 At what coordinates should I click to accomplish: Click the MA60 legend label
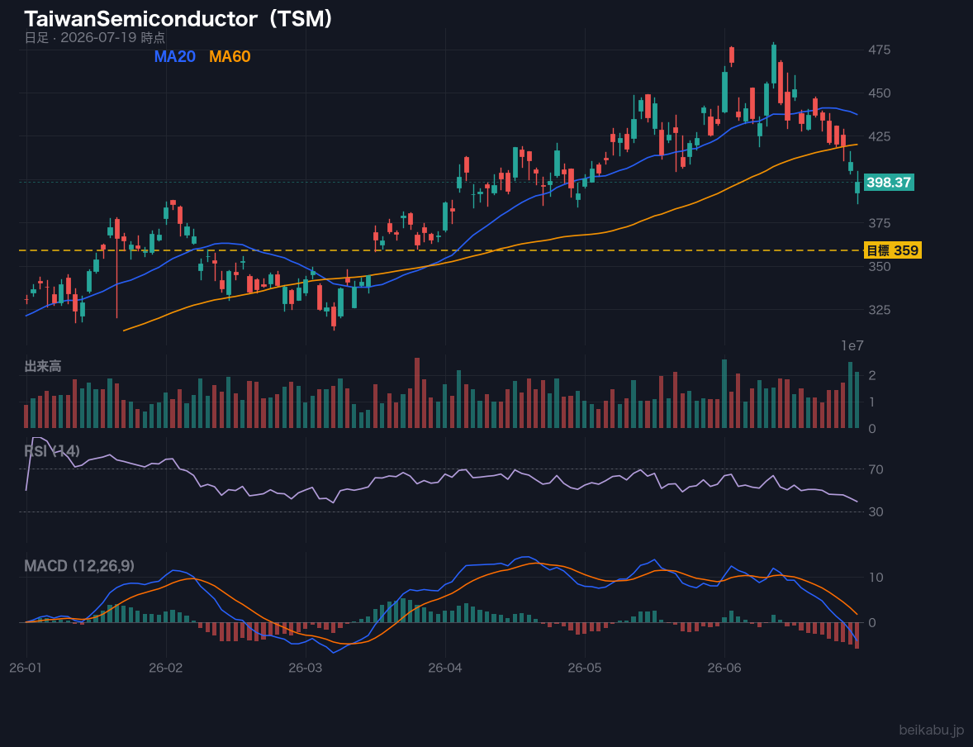pyautogui.click(x=230, y=56)
